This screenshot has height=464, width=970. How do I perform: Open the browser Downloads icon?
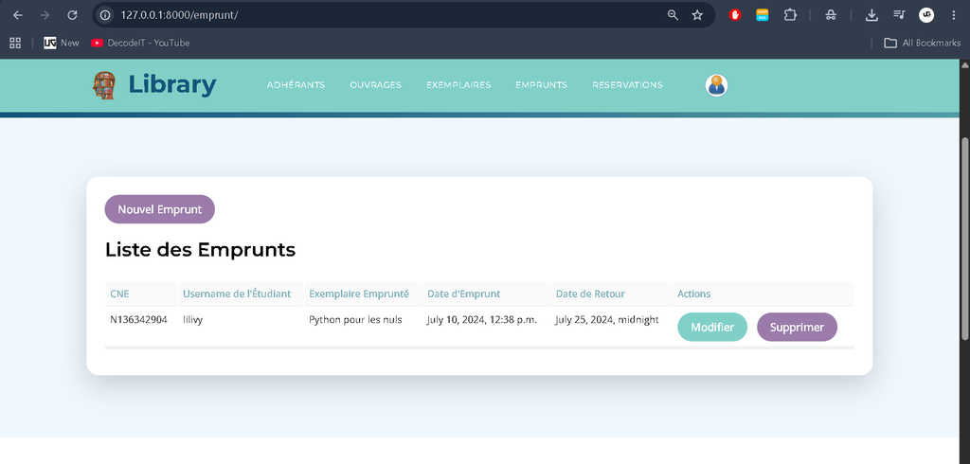pos(871,15)
